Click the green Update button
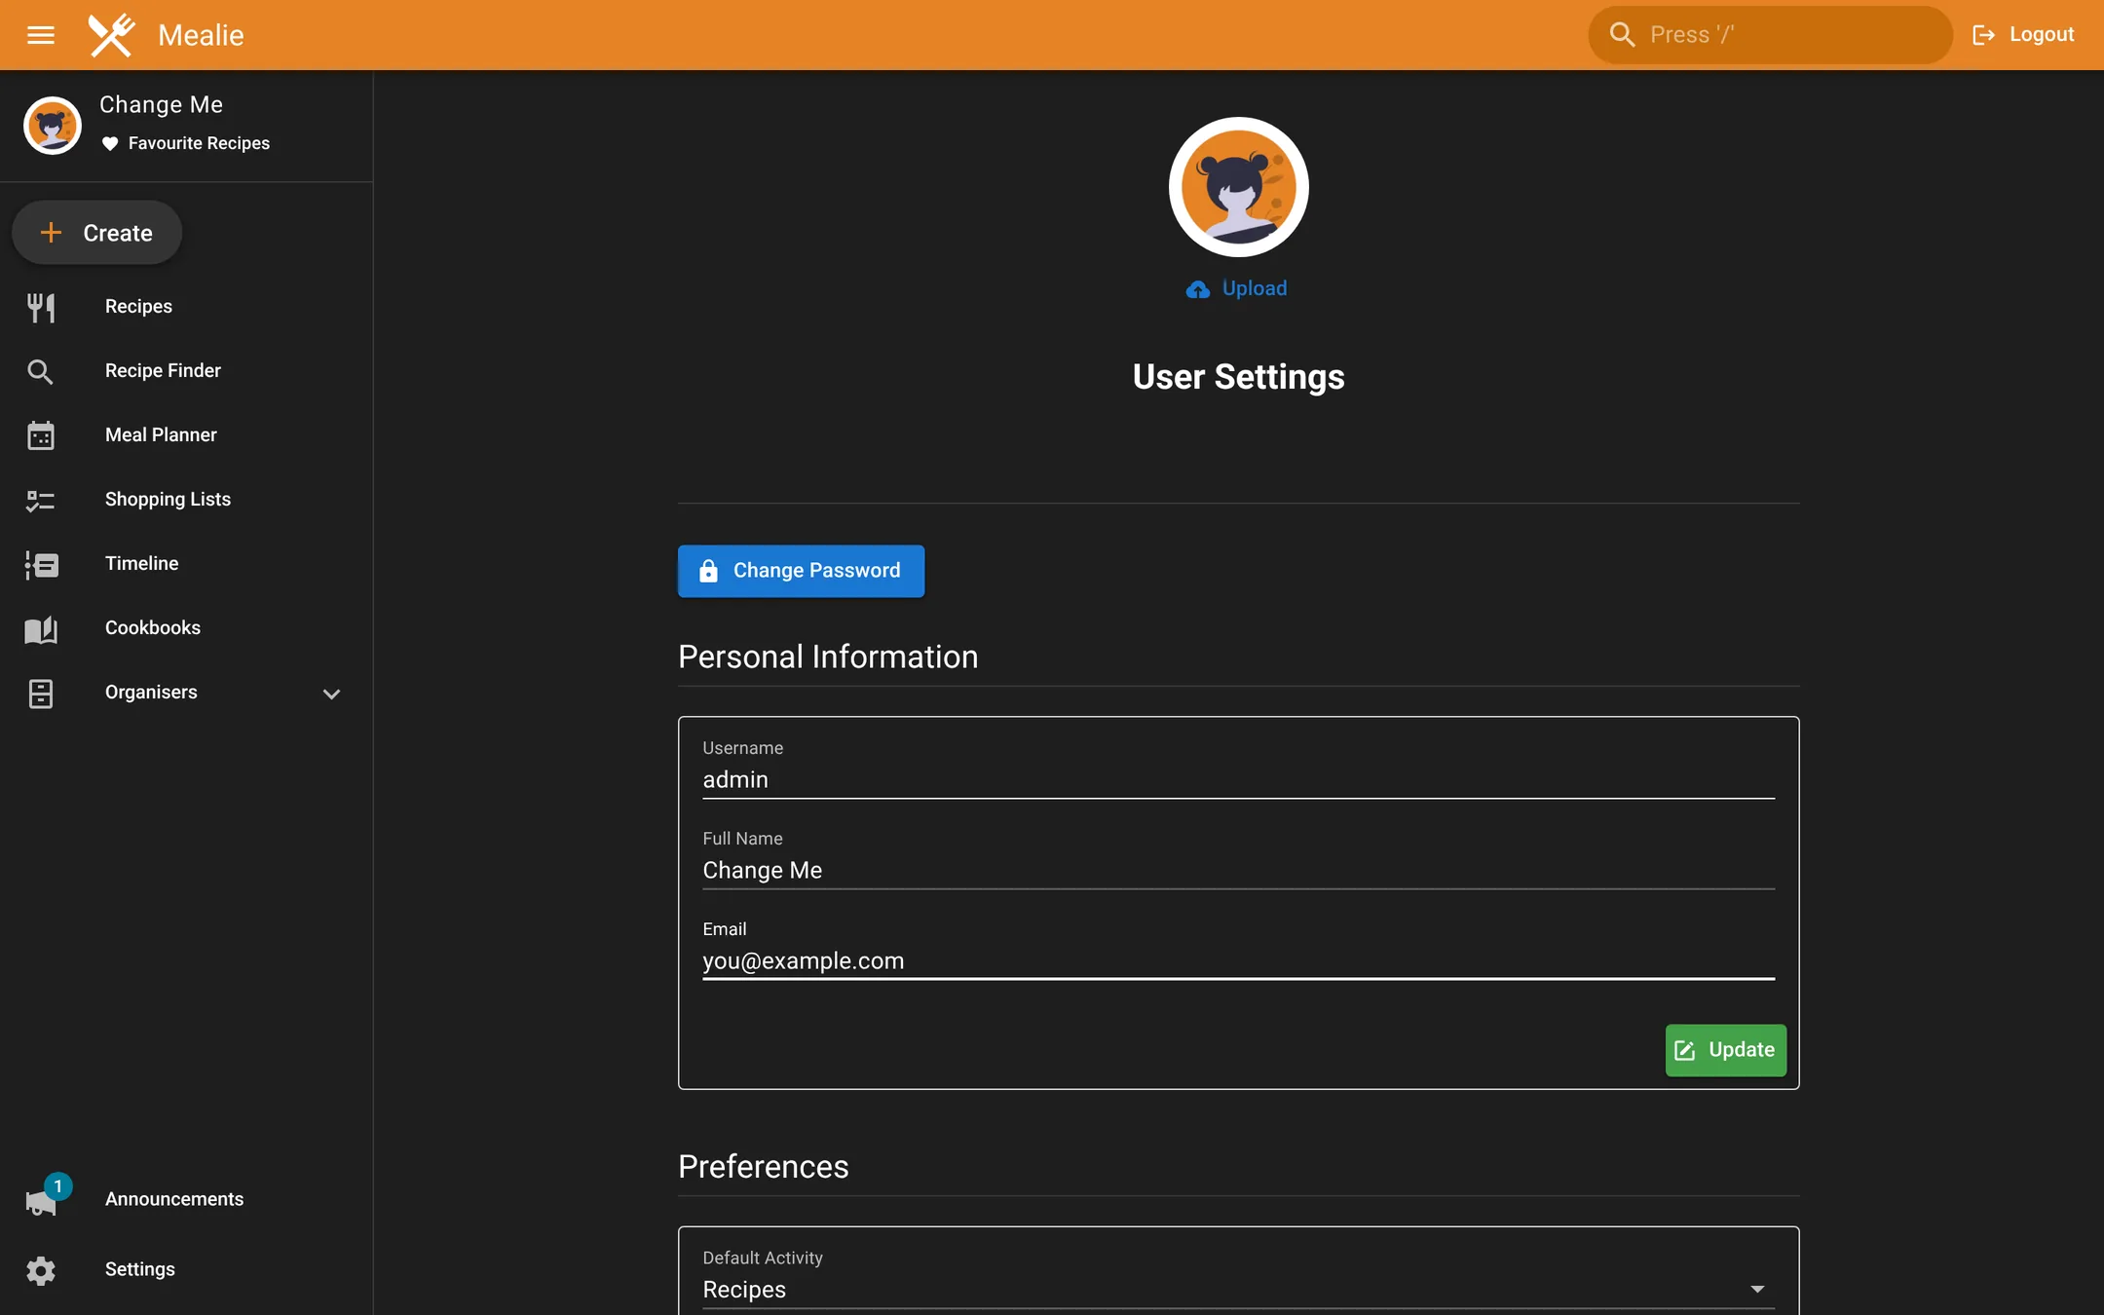The width and height of the screenshot is (2104, 1315). (1725, 1050)
